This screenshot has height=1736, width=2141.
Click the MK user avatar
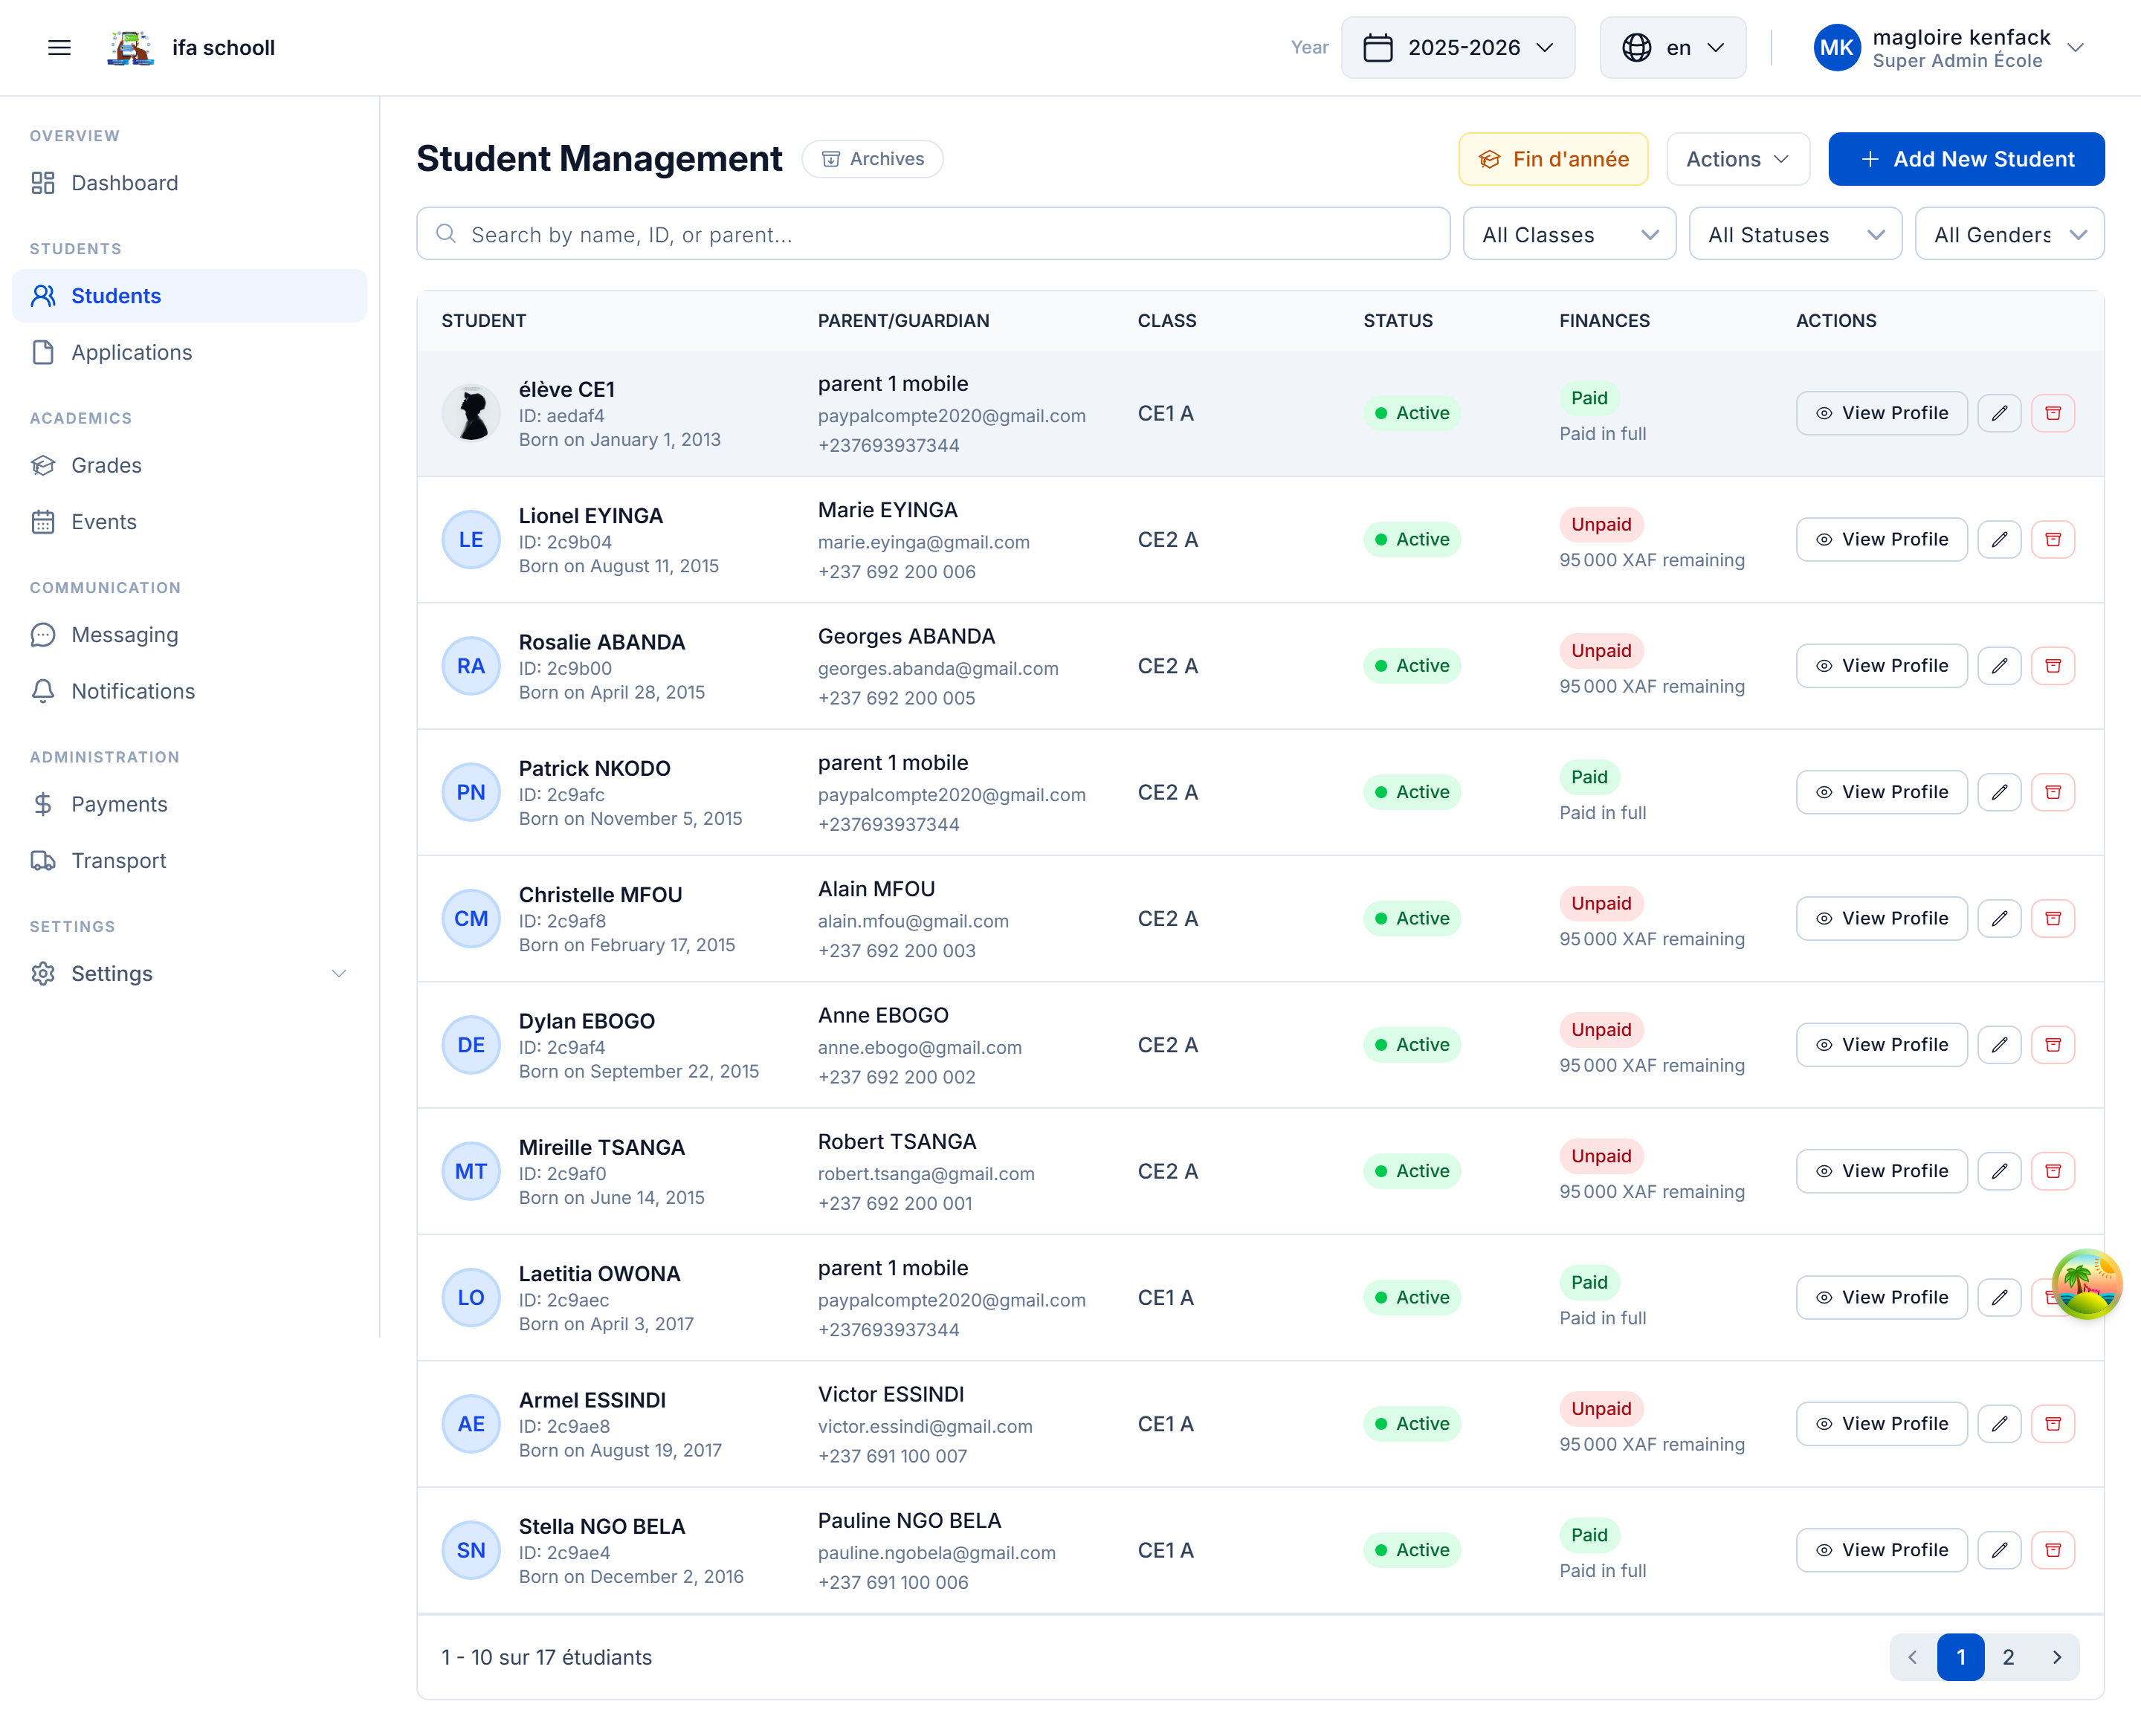[1836, 47]
